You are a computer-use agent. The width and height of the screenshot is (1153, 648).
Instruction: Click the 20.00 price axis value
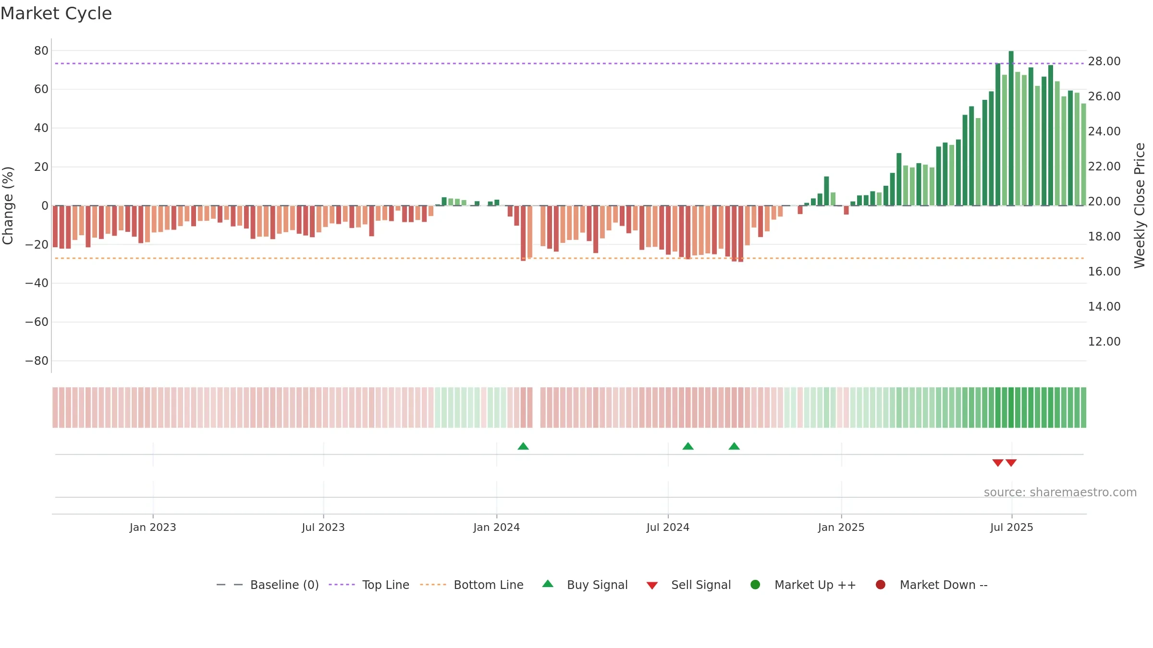click(1104, 202)
